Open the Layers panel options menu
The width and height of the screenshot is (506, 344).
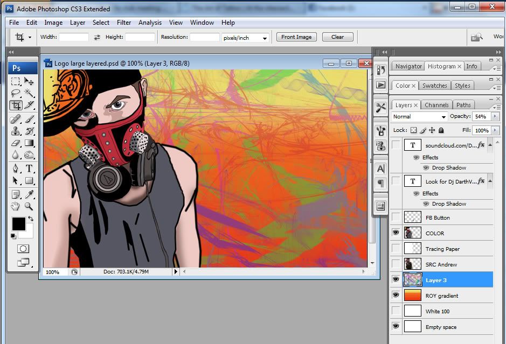click(x=497, y=107)
